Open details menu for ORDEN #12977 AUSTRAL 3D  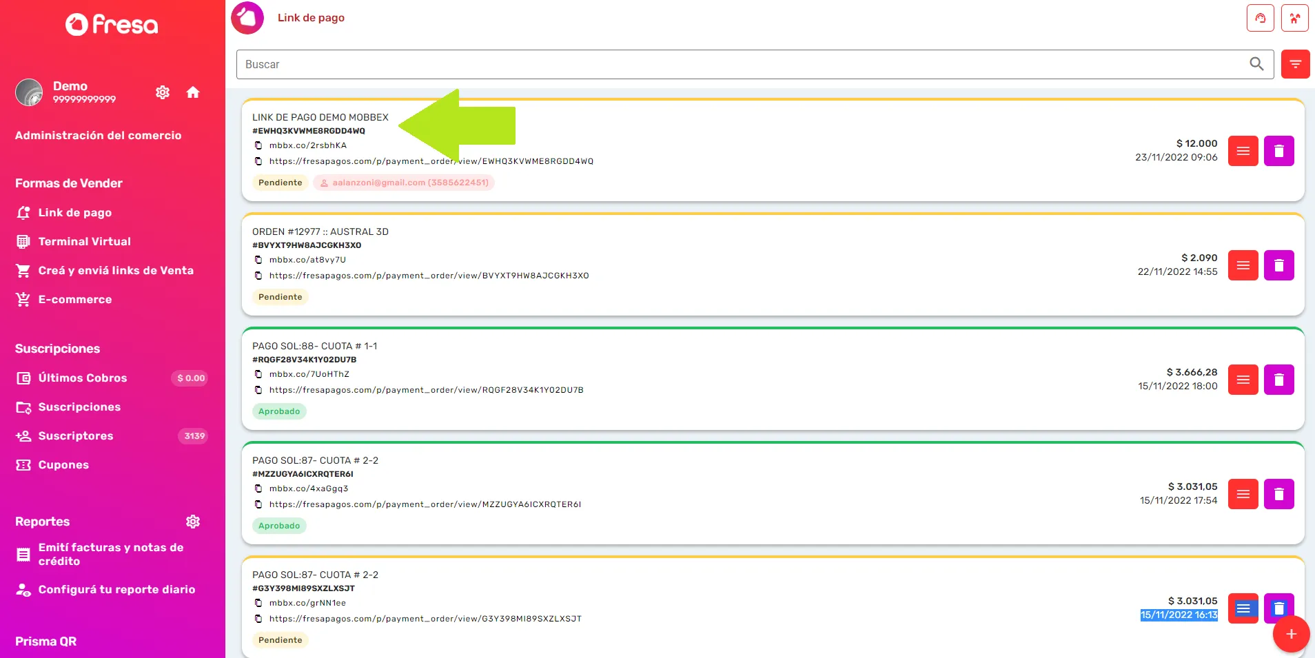pos(1243,265)
